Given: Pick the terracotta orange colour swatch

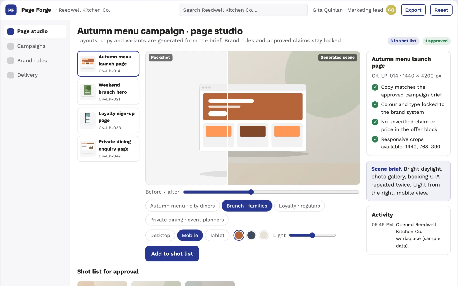Looking at the screenshot, I should pos(239,235).
